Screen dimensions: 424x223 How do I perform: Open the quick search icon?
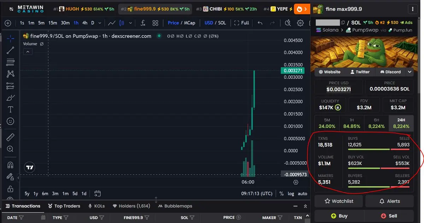[288, 23]
